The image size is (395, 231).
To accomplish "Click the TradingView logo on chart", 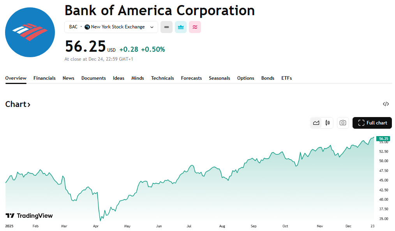I will click(x=29, y=216).
